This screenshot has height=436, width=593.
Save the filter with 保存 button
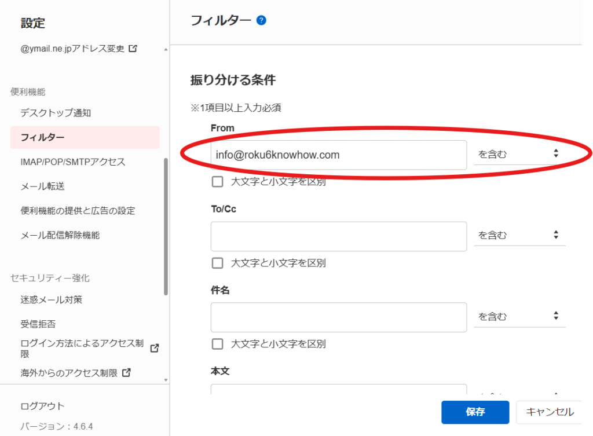point(475,412)
